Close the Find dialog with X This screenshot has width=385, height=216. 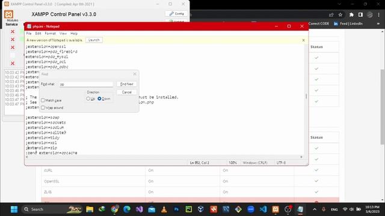coord(135,74)
